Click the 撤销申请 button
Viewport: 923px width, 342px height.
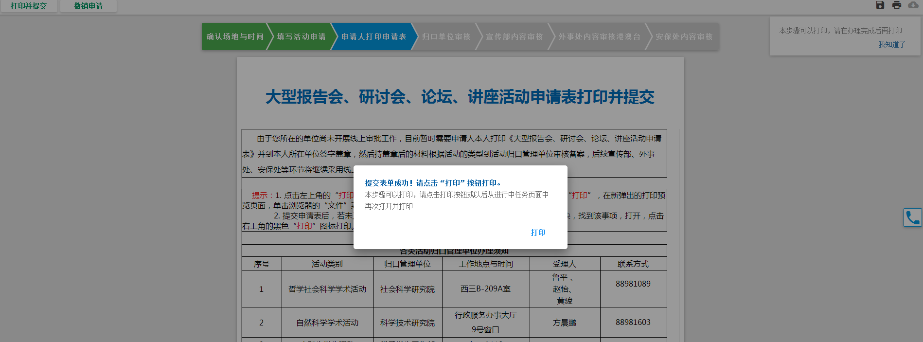pyautogui.click(x=88, y=6)
